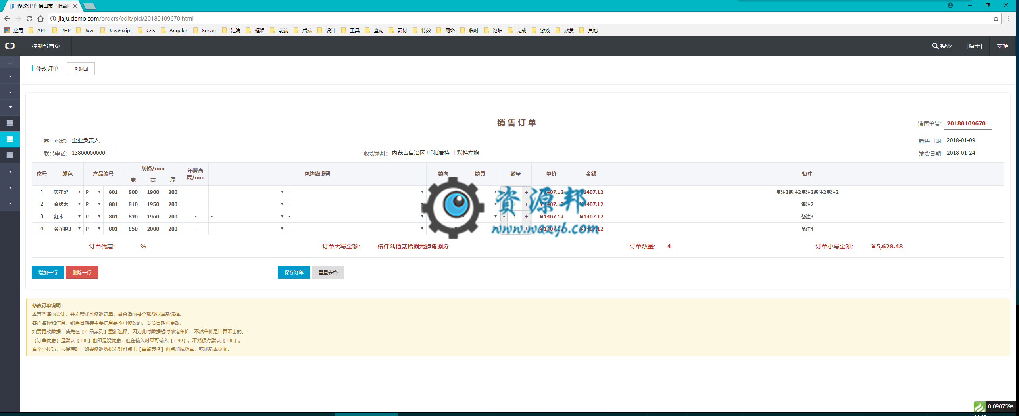Open the 金橡木 color dropdown in row 2
Screen dimensions: 1019x416
point(67,204)
